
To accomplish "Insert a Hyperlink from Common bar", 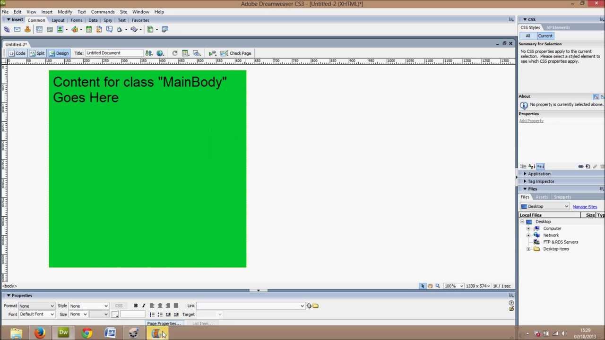I will click(x=7, y=29).
